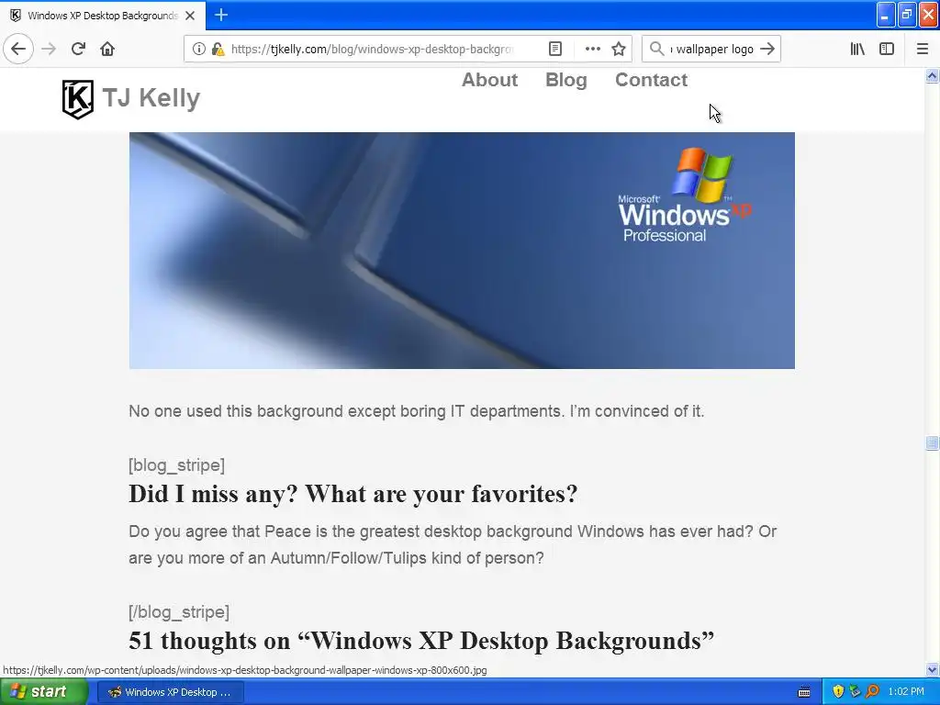Open the Windows XP Professional wallpaper image
Screen dimensions: 940x705
click(462, 251)
